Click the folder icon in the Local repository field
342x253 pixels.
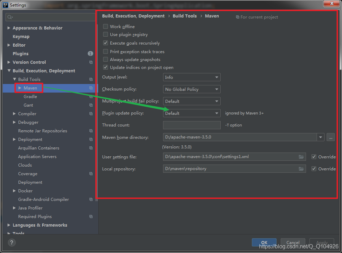[301, 169]
